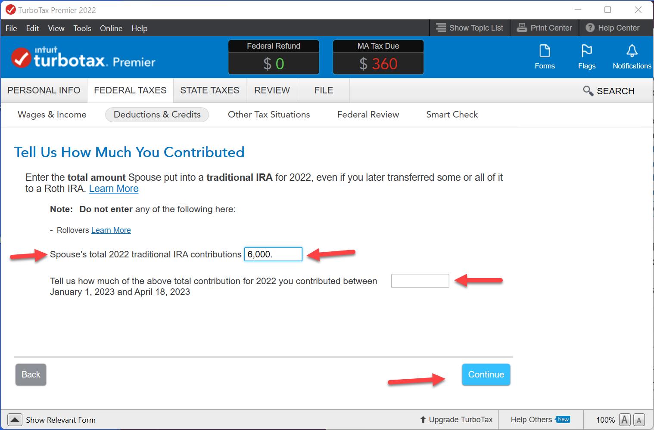The image size is (654, 430).
Task: Open the Online menu
Action: tap(111, 28)
